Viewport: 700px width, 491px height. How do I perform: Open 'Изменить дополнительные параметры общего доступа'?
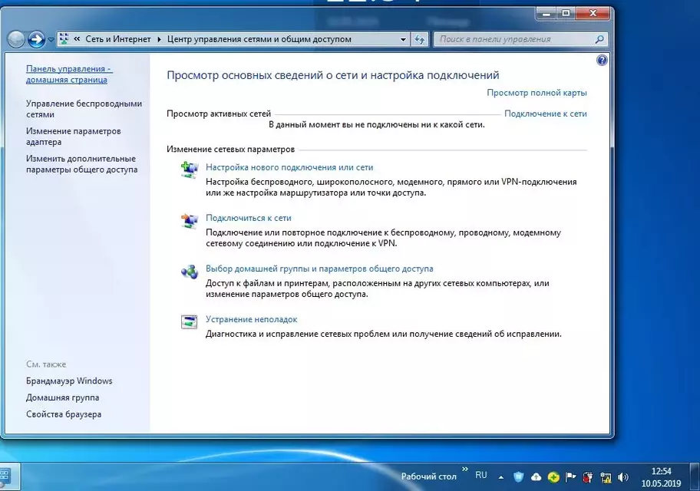[x=81, y=164]
